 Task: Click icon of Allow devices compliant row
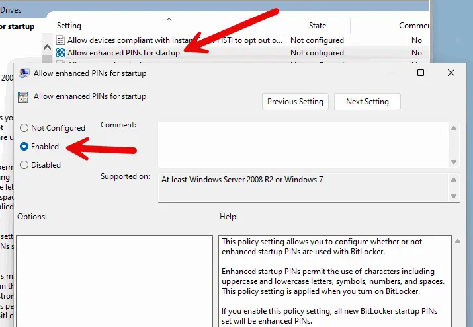point(61,40)
